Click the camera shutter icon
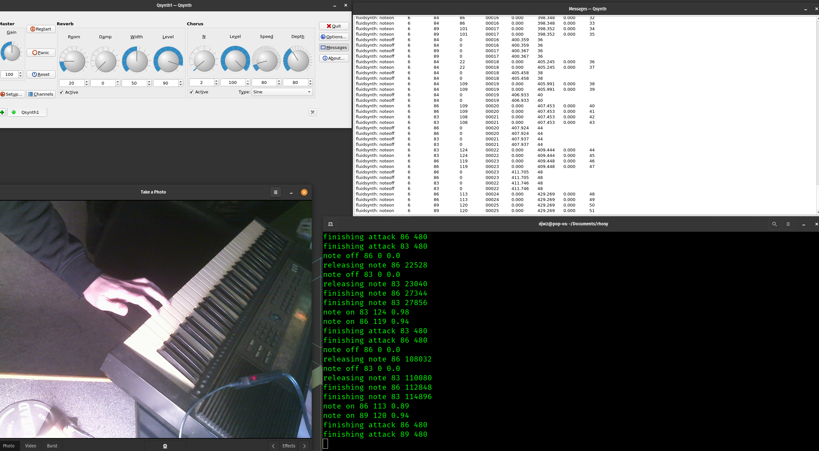Viewport: 819px width, 451px height. tap(165, 446)
